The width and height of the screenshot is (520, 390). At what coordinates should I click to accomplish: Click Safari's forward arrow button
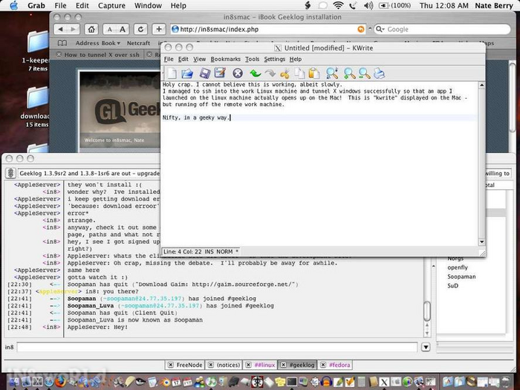74,29
